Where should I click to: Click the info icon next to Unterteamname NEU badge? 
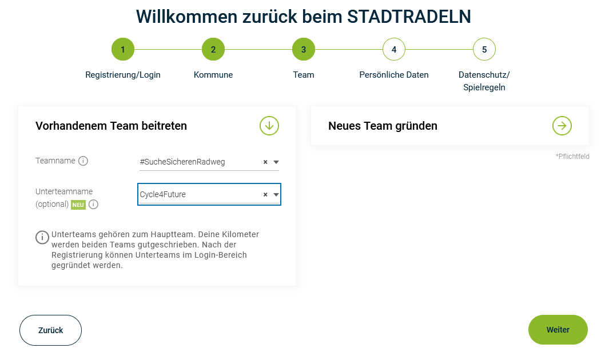click(94, 205)
